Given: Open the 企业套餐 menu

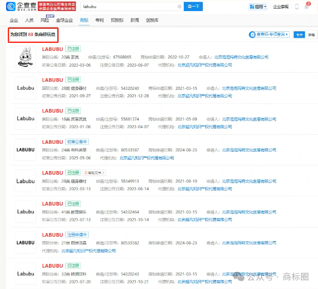Looking at the screenshot, I should click(x=281, y=7).
